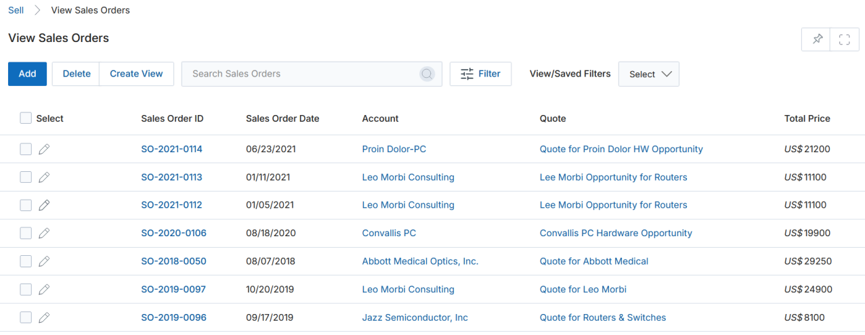Open Quote for Abbott Medical
The height and width of the screenshot is (335, 865).
594,261
